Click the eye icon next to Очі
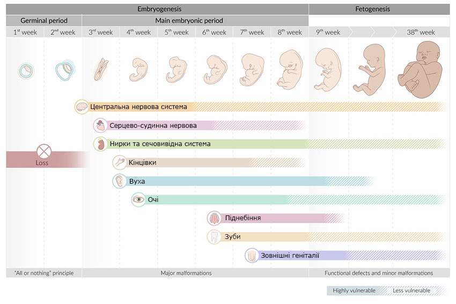Image resolution: width=456 pixels, height=304 pixels. (x=138, y=200)
